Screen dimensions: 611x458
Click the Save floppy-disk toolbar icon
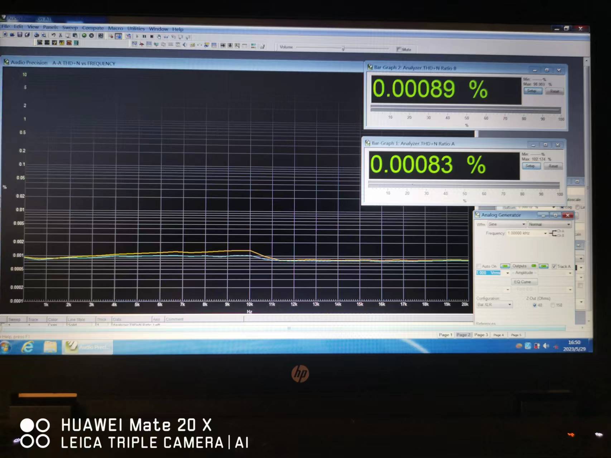[20, 34]
